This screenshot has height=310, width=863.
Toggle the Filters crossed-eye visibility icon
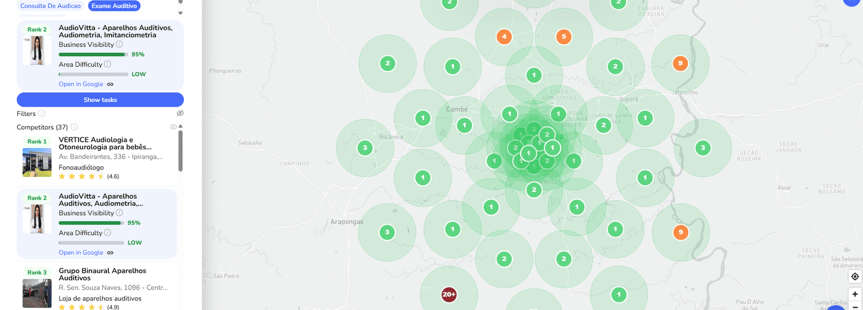tap(180, 113)
